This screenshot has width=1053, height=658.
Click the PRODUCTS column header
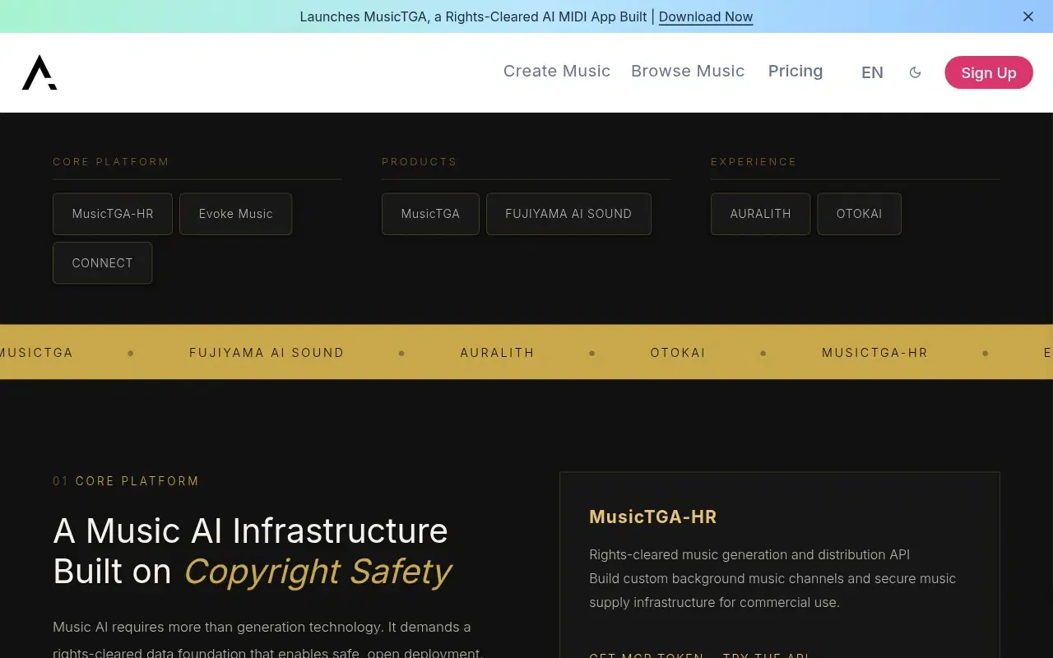[419, 162]
